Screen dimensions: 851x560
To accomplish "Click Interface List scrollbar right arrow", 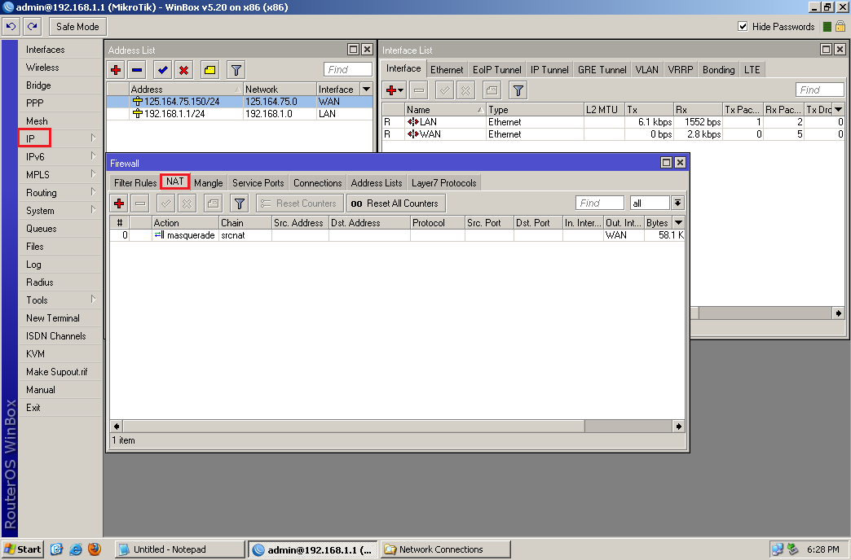I will (x=839, y=313).
